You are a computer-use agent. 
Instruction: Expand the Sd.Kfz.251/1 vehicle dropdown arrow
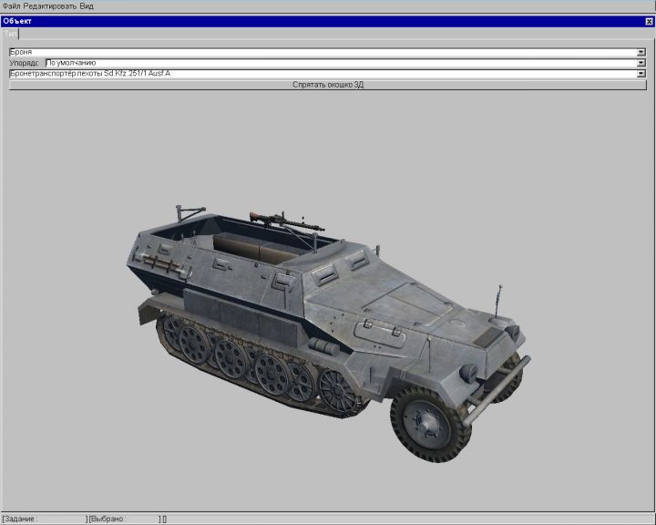pyautogui.click(x=641, y=73)
